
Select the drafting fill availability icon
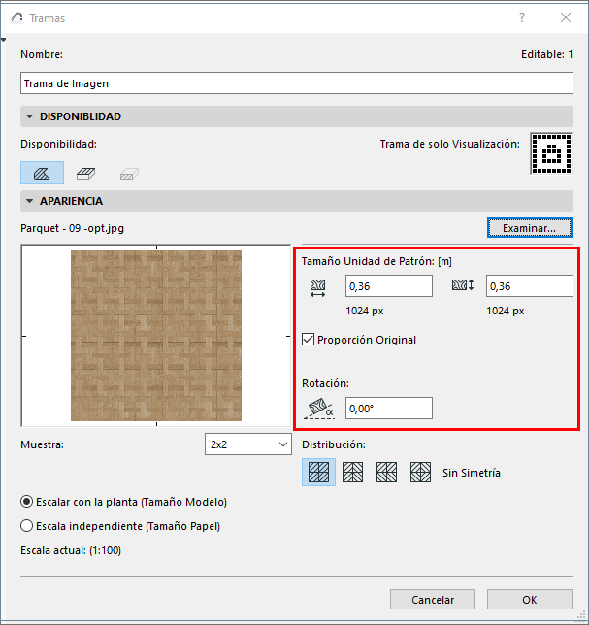[x=42, y=173]
